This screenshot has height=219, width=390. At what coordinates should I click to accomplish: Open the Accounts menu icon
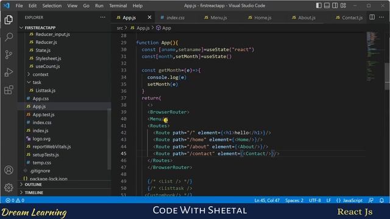[9, 170]
